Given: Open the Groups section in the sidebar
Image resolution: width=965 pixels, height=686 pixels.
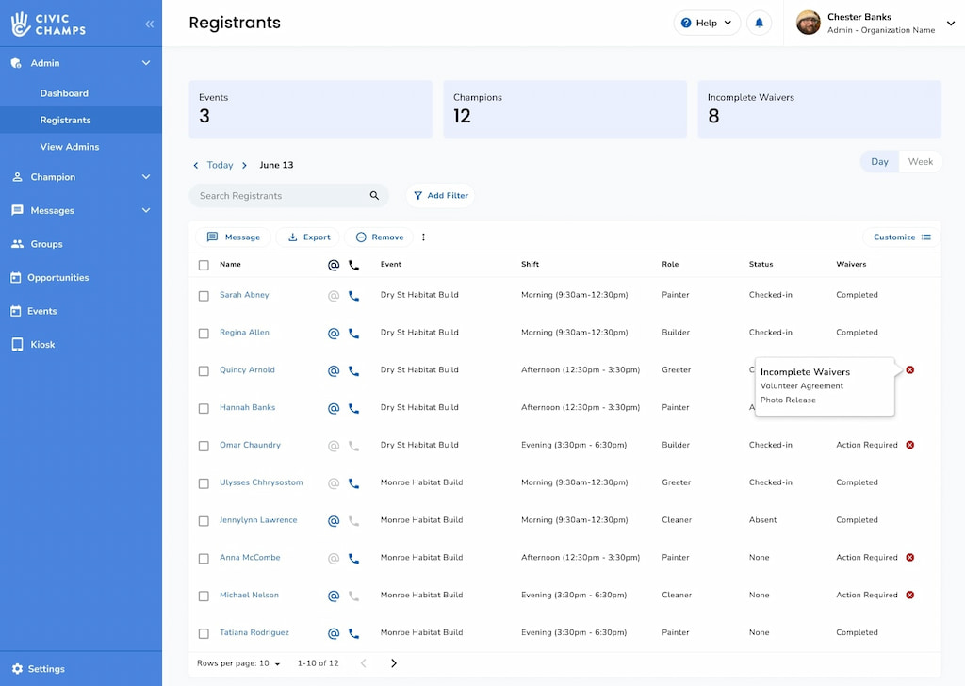Looking at the screenshot, I should point(48,243).
